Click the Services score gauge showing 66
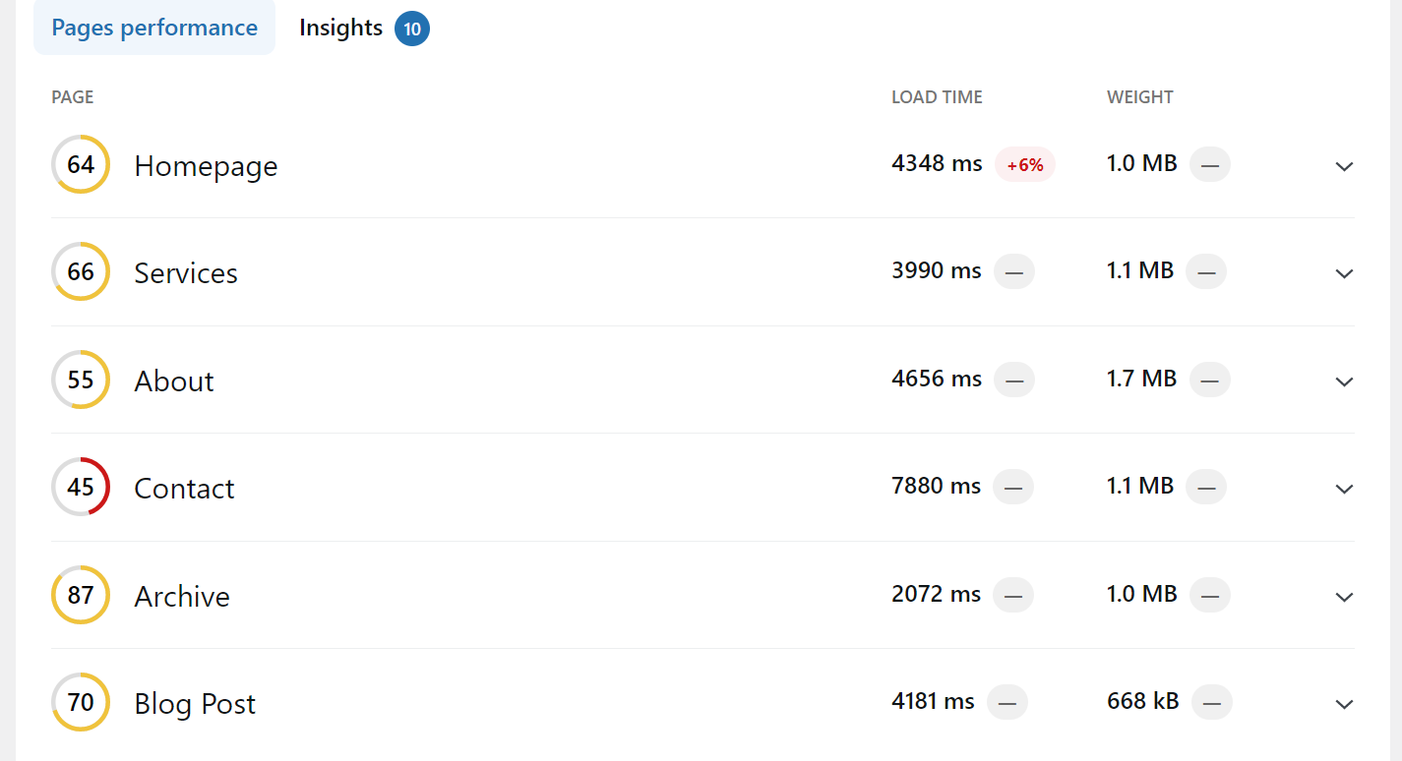This screenshot has height=761, width=1402. point(81,271)
